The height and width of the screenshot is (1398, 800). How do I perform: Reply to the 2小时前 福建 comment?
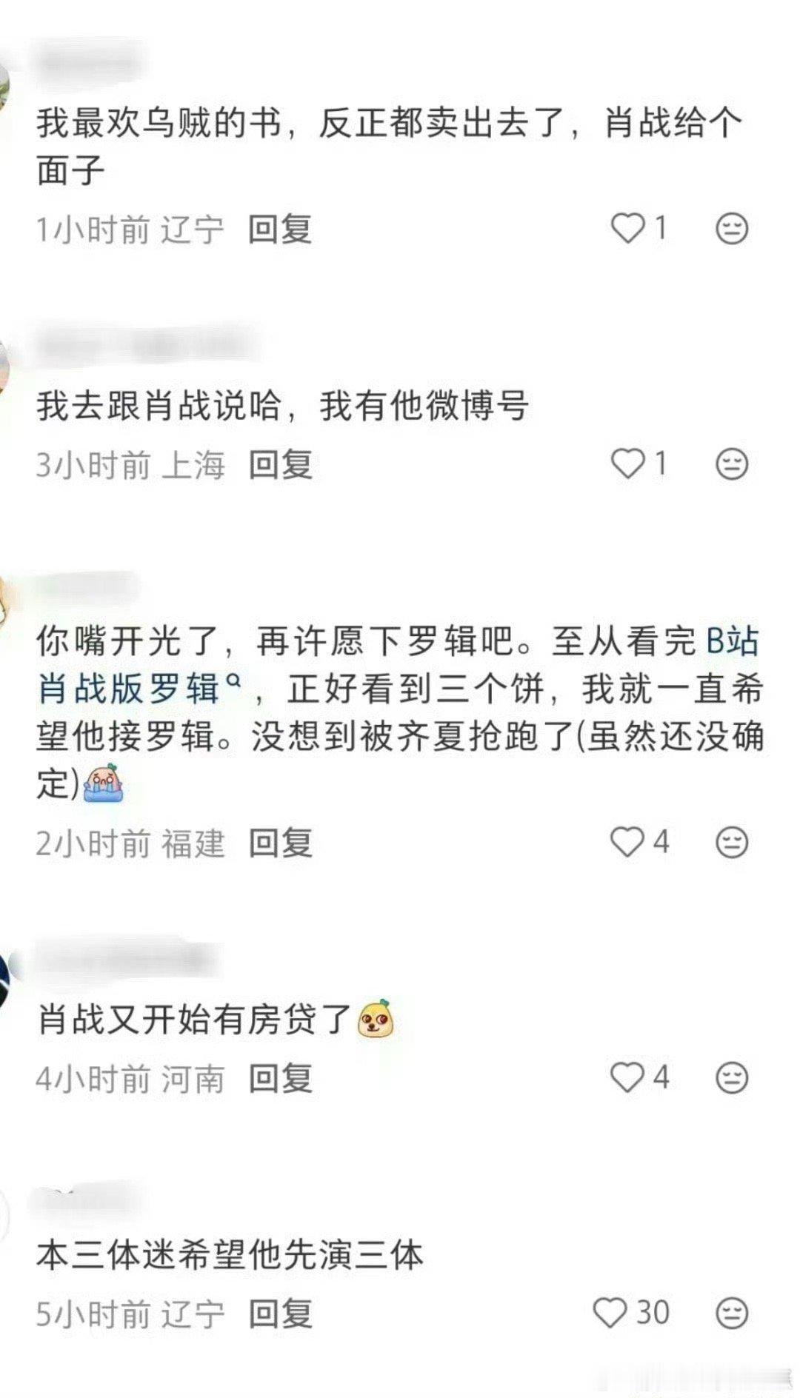280,843
